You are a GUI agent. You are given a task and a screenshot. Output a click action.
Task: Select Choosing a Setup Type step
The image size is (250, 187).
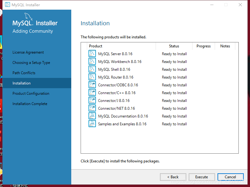click(x=31, y=63)
